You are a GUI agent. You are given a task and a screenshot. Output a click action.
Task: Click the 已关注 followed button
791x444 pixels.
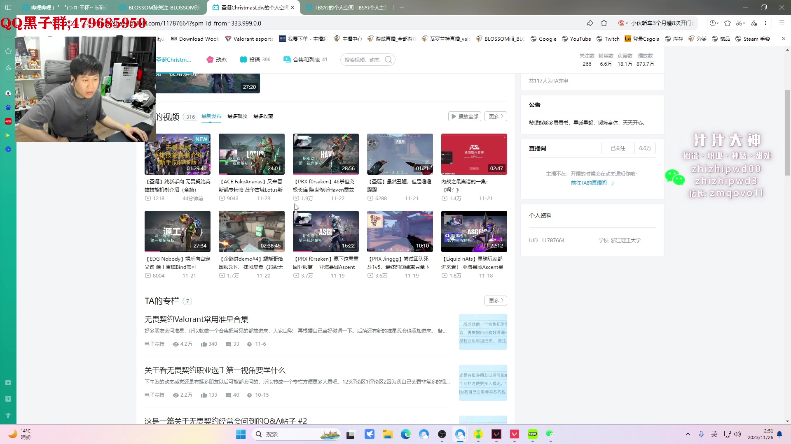[618, 148]
